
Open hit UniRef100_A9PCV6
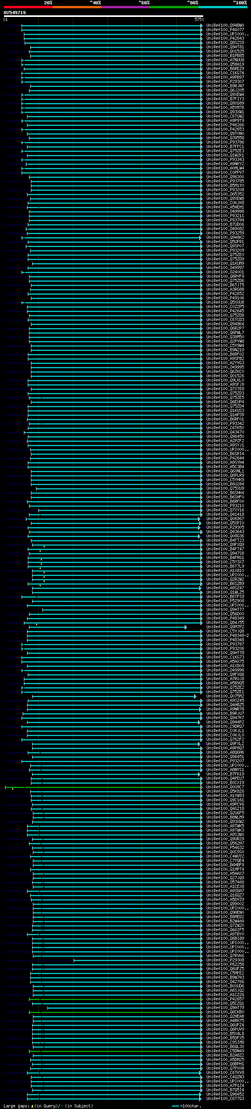pyautogui.click(x=225, y=805)
